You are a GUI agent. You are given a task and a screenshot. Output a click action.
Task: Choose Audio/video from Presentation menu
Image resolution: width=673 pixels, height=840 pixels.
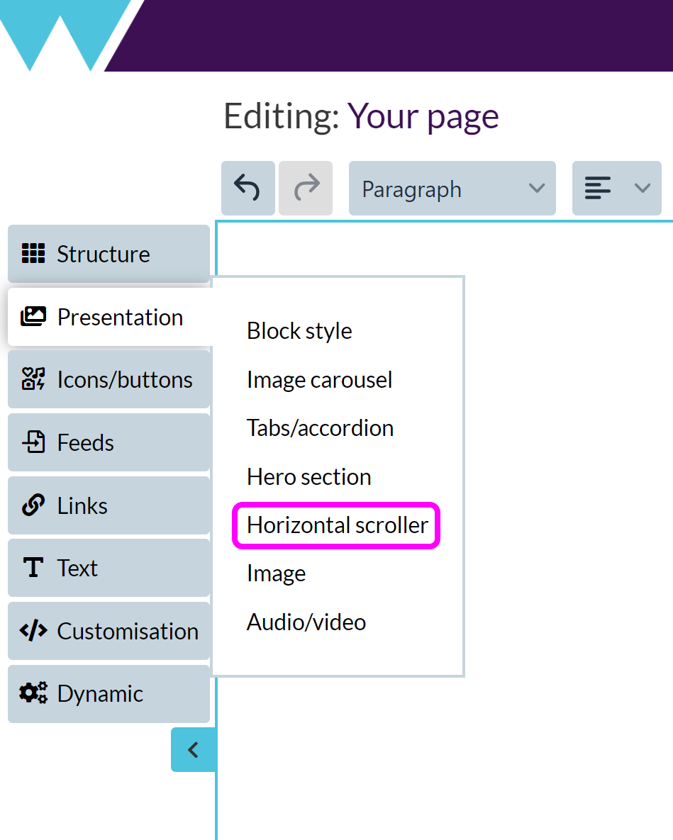click(306, 622)
